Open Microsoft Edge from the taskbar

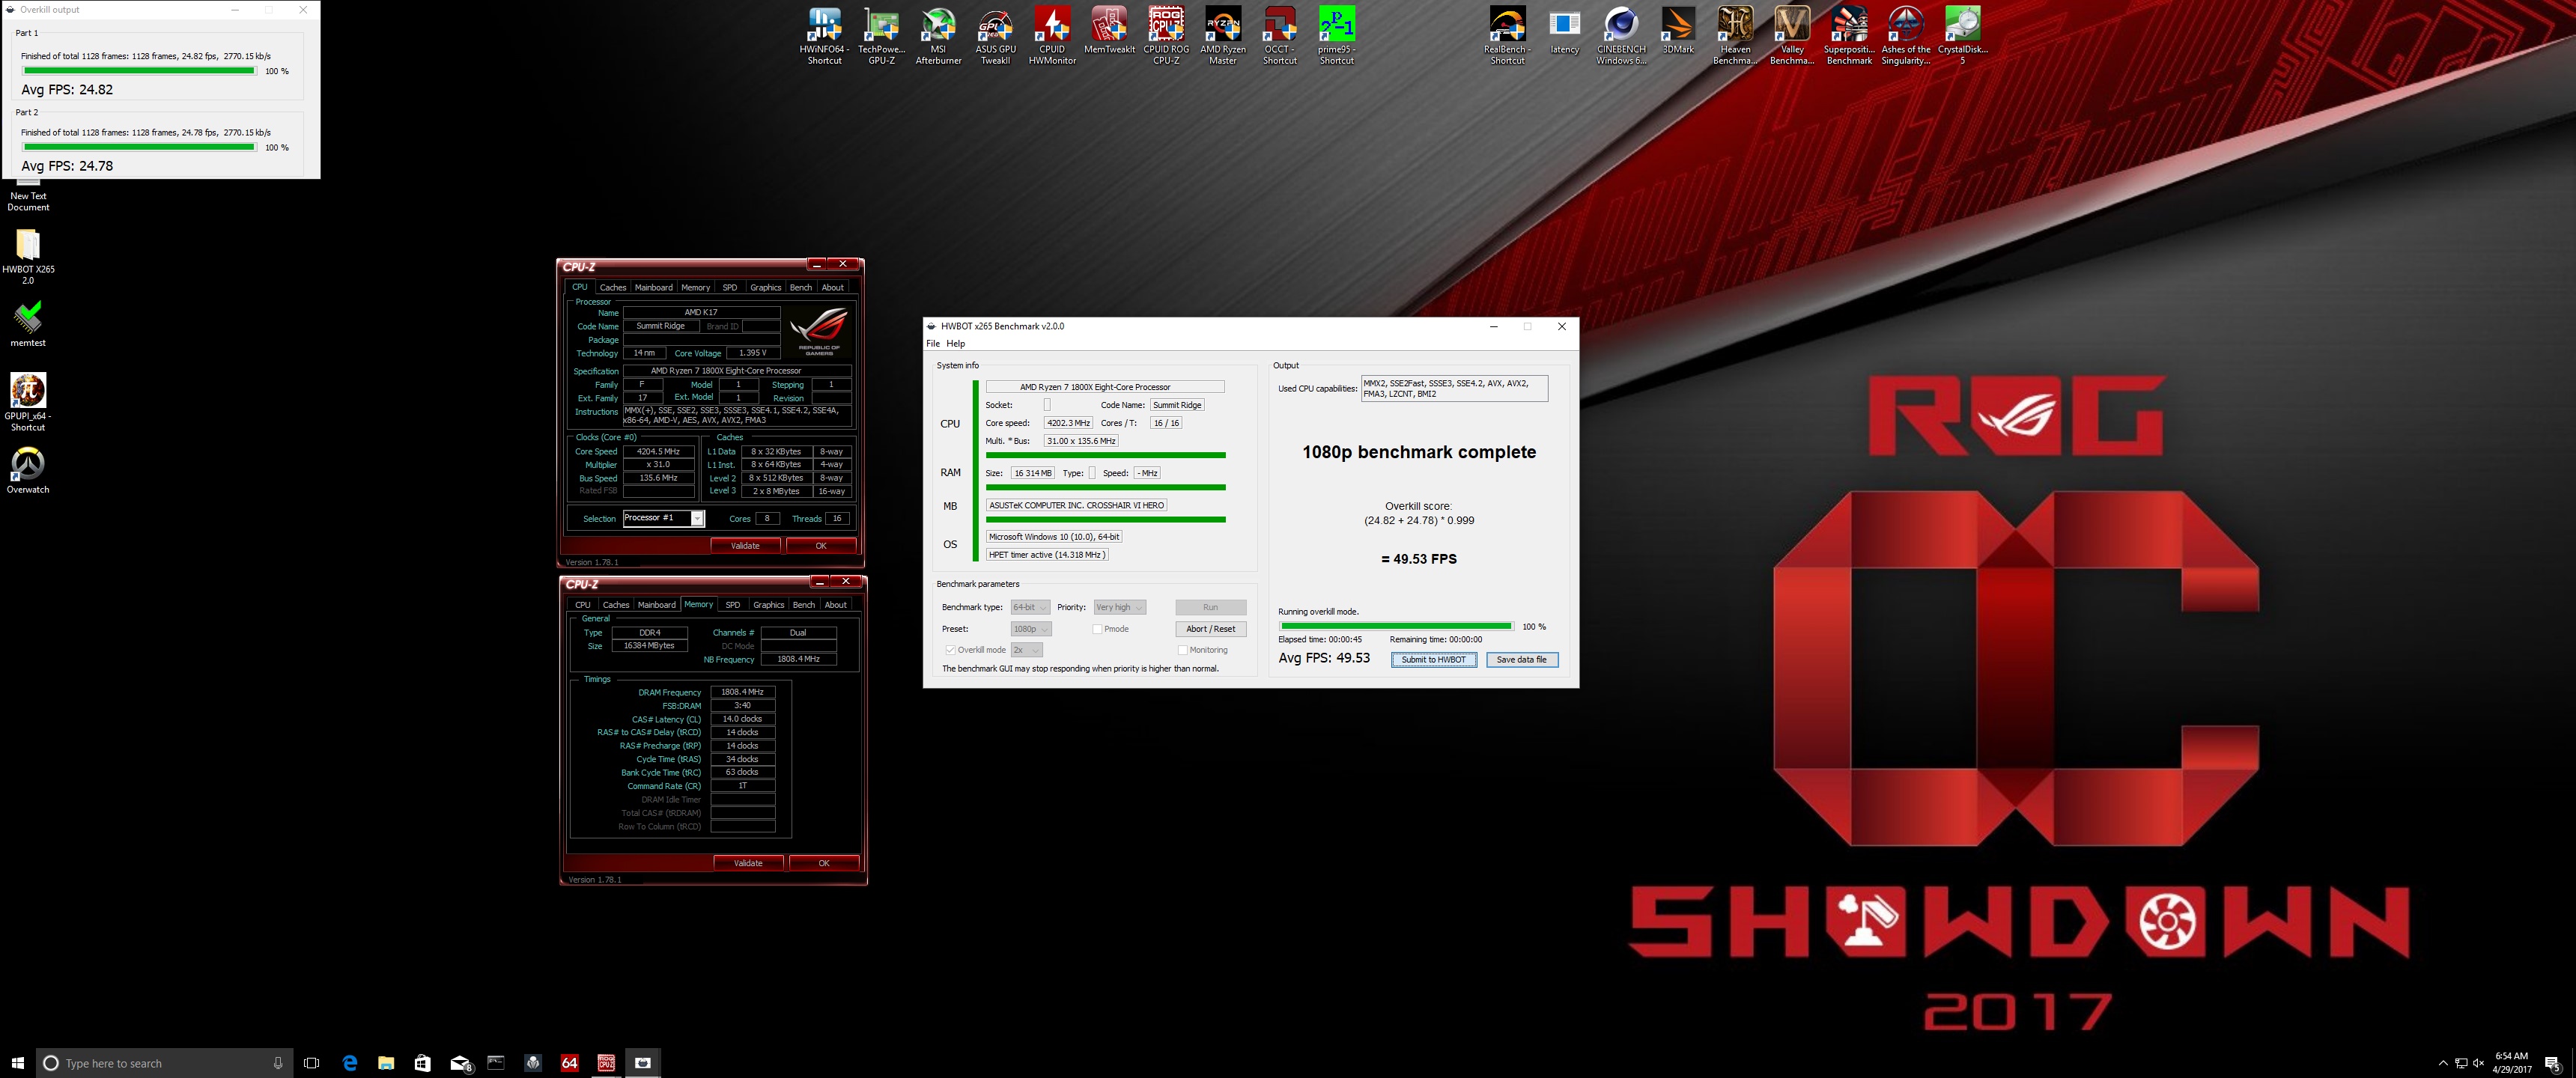tap(349, 1063)
